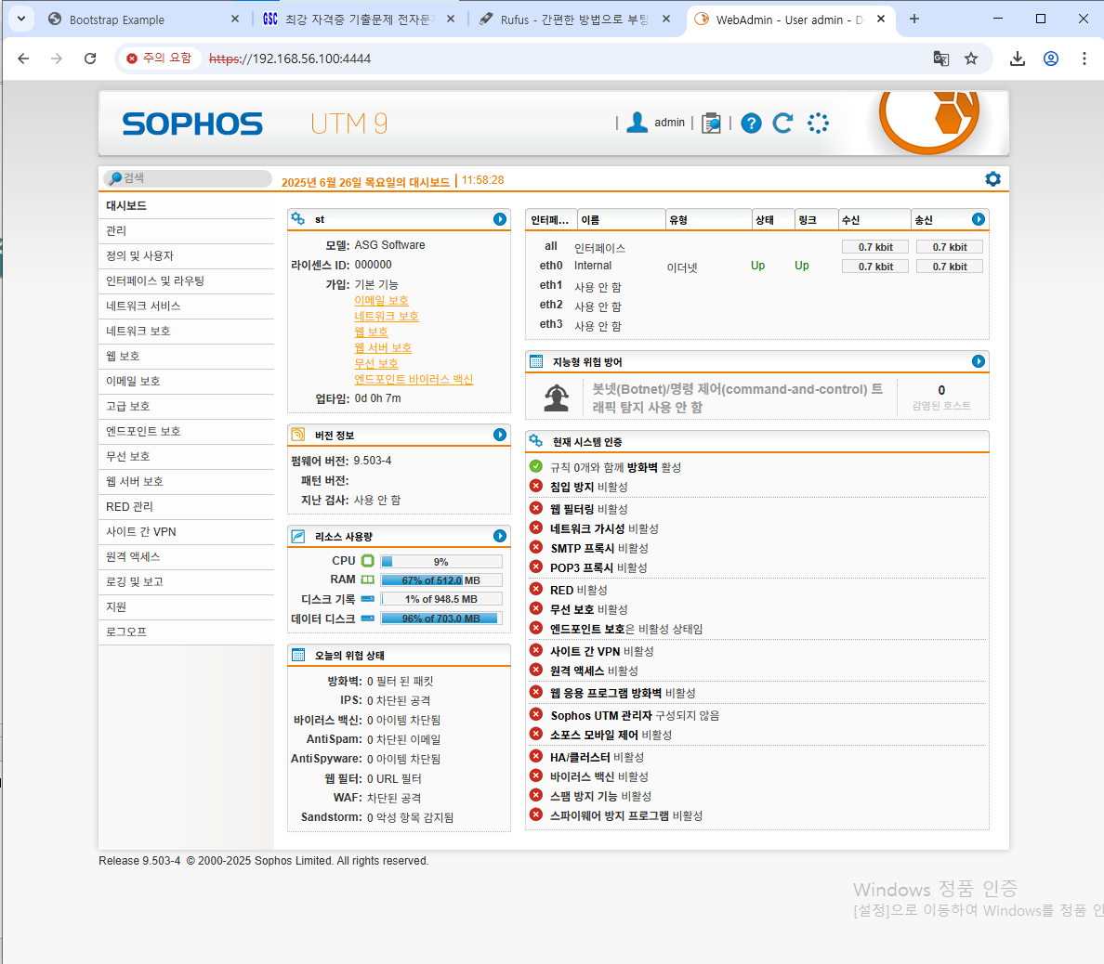Click the arrow icon on 리소스 사용량 panel

tap(500, 536)
